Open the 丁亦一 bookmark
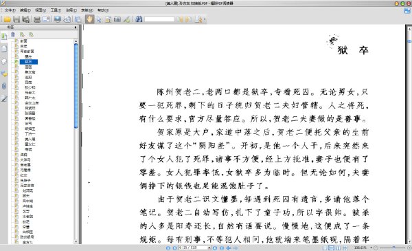Screen dimensions: 412x251 (x=30, y=134)
